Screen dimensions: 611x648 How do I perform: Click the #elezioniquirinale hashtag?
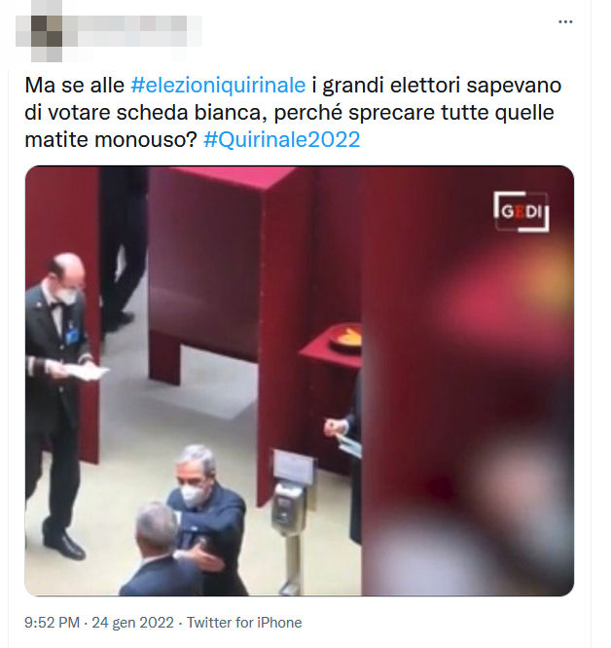click(x=218, y=86)
